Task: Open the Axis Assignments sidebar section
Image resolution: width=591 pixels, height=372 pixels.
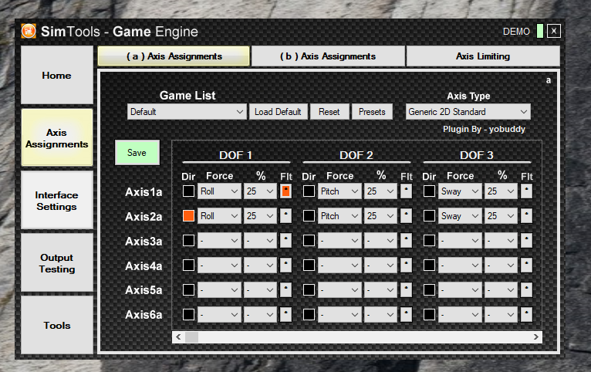Action: coord(57,138)
